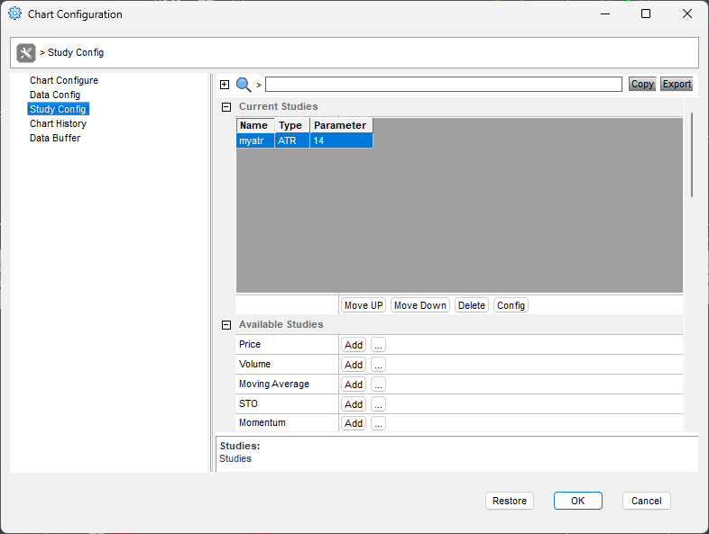709x534 pixels.
Task: Delete the selected study
Action: click(472, 305)
